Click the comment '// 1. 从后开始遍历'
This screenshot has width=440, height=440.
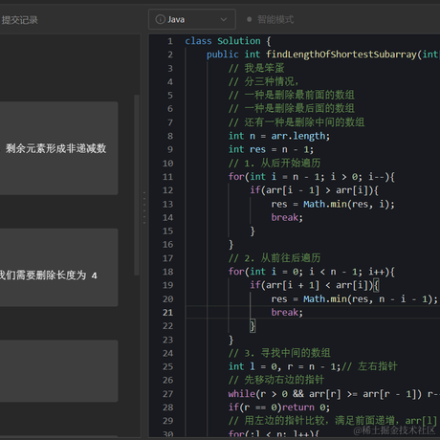275,163
